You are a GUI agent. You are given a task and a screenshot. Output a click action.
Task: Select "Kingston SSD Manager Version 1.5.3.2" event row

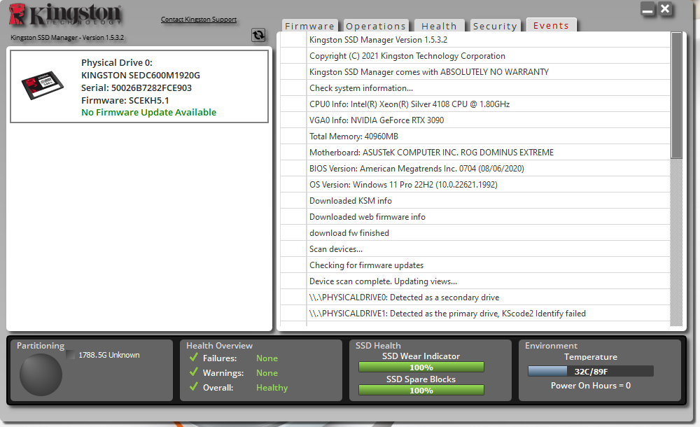tap(475, 40)
